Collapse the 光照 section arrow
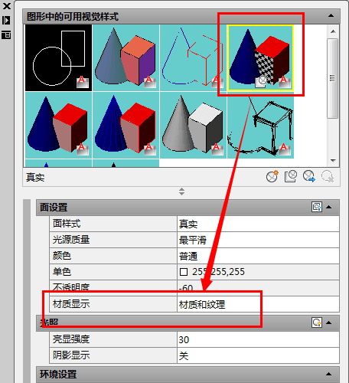 click(x=329, y=322)
